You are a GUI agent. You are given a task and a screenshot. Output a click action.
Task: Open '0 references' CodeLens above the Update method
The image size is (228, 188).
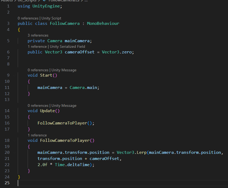coord(38,106)
